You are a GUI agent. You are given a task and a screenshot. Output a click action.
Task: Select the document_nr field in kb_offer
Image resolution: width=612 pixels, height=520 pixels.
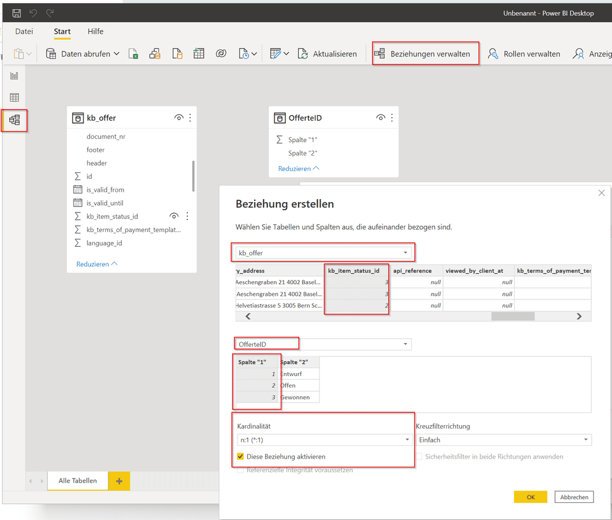coord(106,137)
